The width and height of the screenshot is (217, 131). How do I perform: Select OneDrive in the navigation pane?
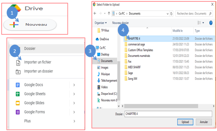coord(102,39)
